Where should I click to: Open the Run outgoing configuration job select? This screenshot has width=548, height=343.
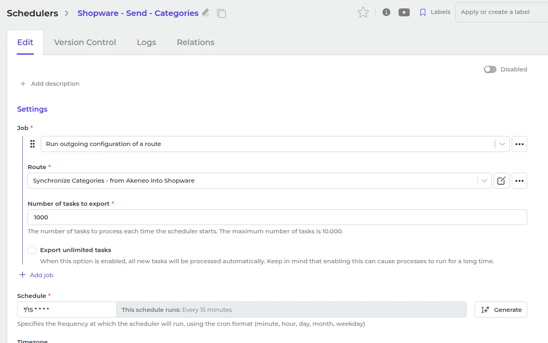pos(275,144)
